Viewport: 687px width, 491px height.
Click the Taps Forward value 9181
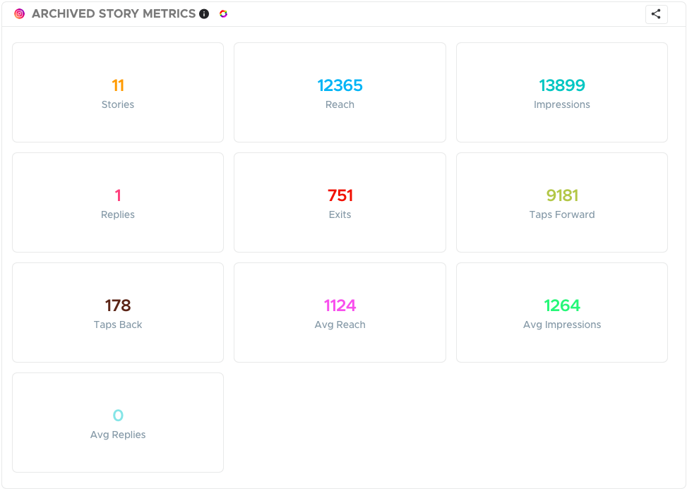(x=562, y=195)
